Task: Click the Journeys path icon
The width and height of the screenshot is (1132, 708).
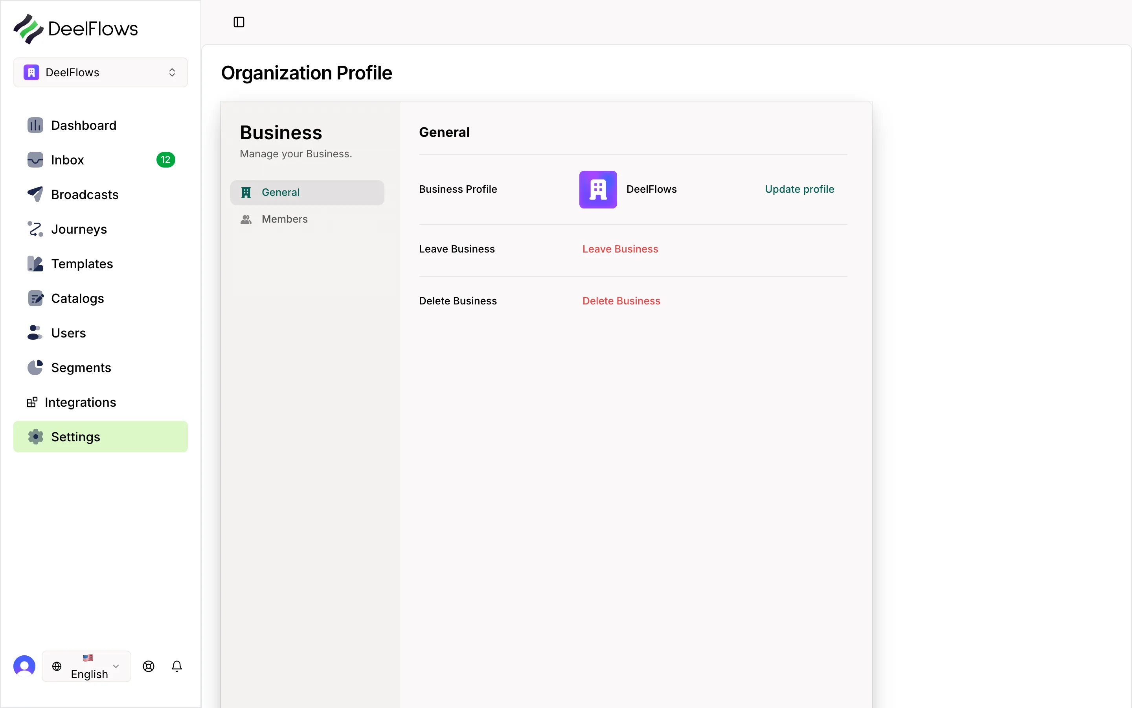Action: click(x=35, y=229)
